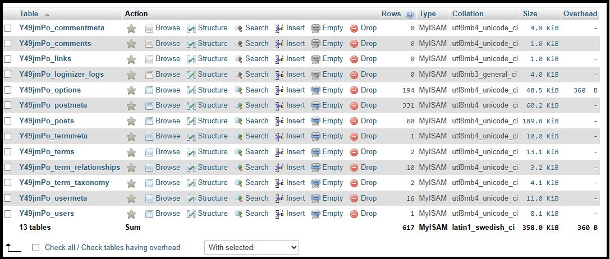
Task: Click the Size column header
Action: [x=530, y=13]
